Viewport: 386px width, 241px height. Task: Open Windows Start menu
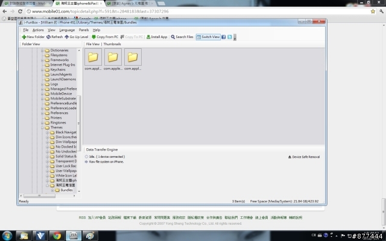click(7, 236)
